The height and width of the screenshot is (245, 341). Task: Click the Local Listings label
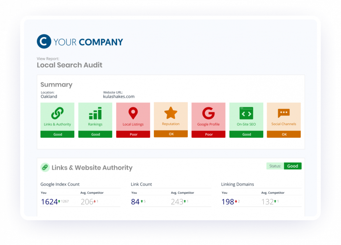[133, 124]
